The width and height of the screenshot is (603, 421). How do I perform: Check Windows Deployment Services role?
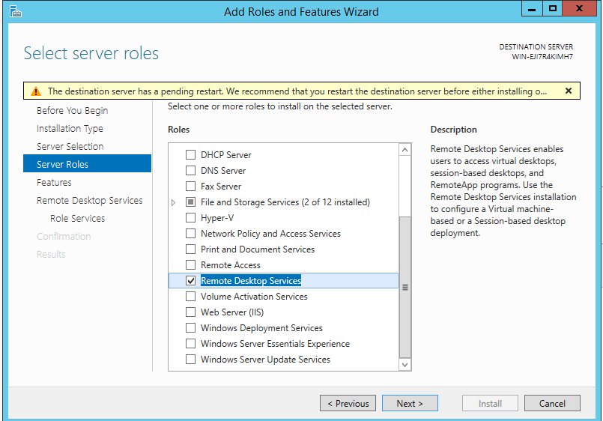pyautogui.click(x=190, y=328)
